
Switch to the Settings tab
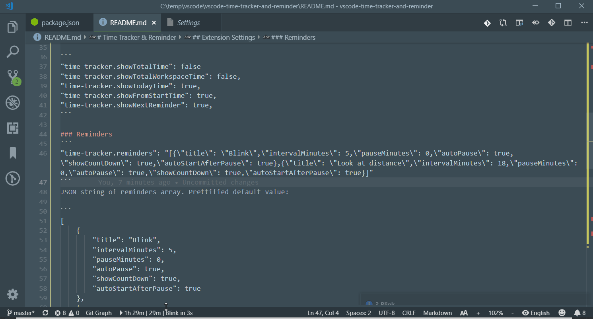[191, 23]
